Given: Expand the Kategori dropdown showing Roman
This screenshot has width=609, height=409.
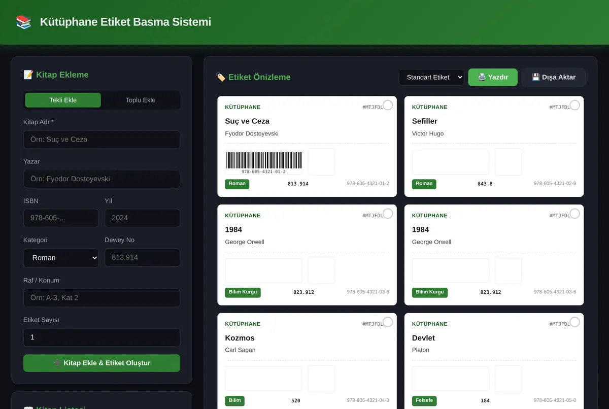Looking at the screenshot, I should click(x=61, y=258).
